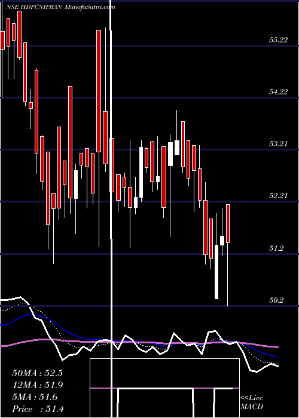
Task: Click the 12MA : 51.9 readout
Action: 37,385
